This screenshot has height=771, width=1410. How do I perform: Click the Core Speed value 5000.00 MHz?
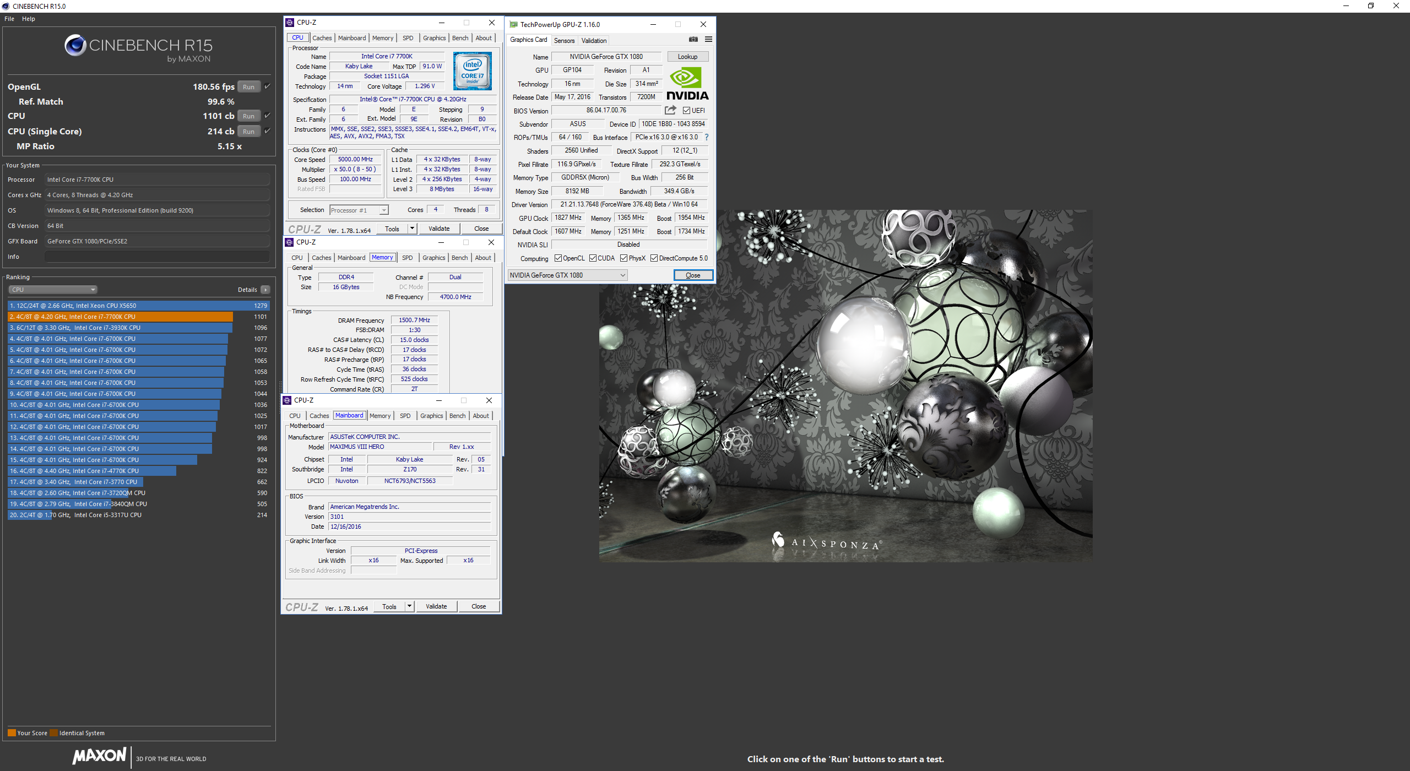(x=355, y=160)
